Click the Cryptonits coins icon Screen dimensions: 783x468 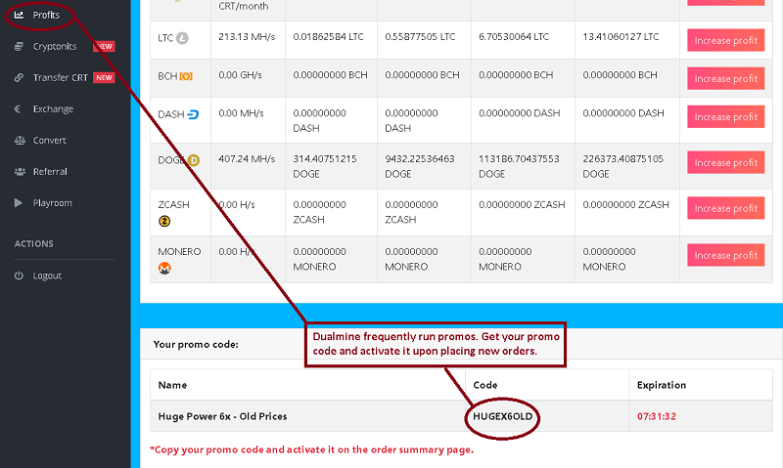click(x=19, y=46)
